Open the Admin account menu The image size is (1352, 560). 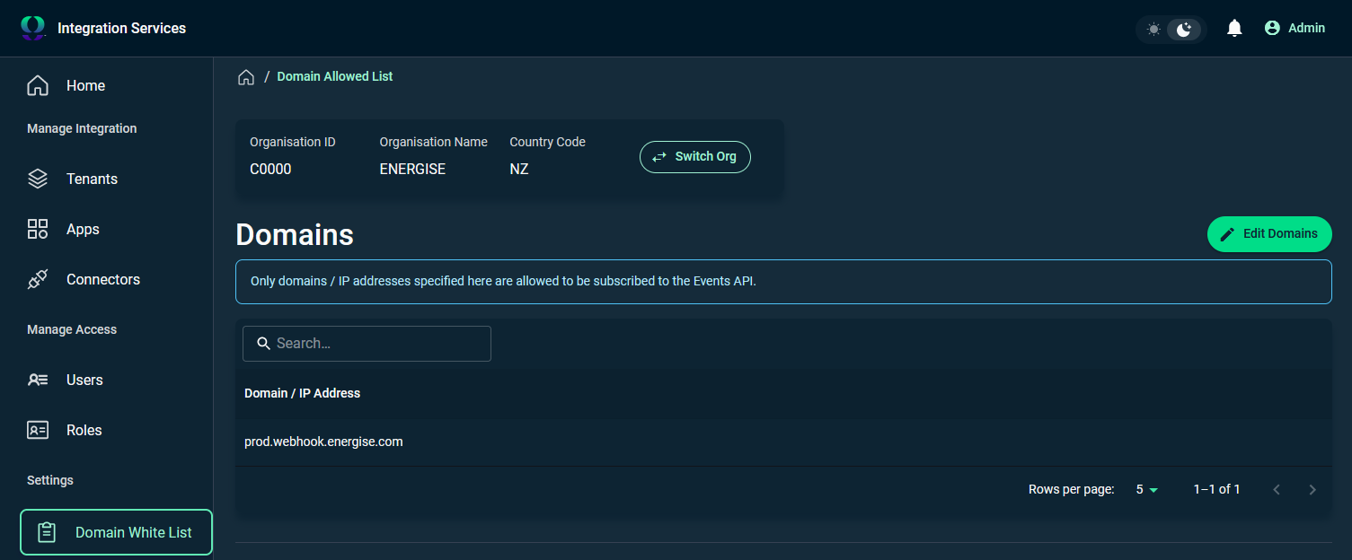[1295, 27]
